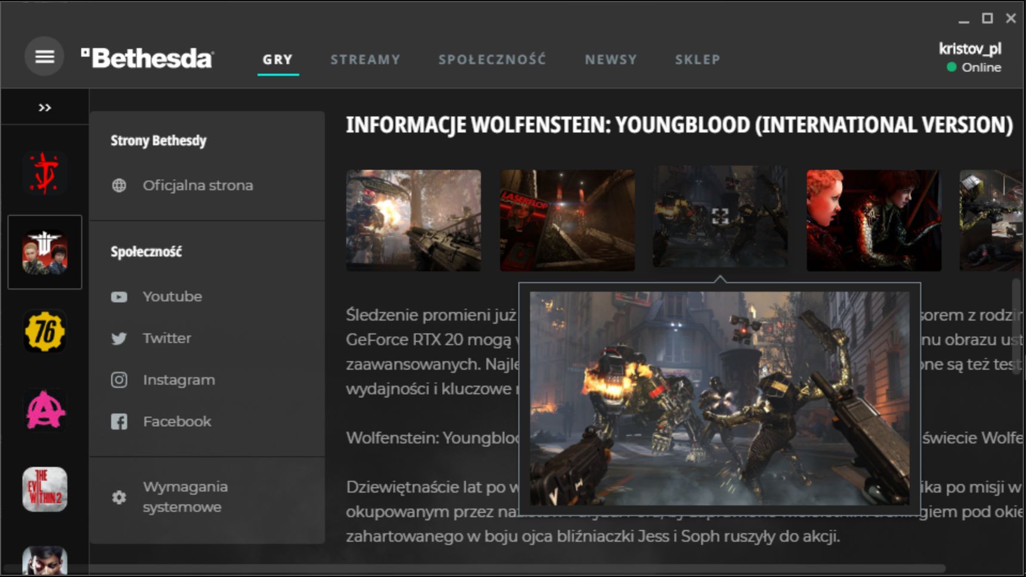Click the Strony Bethesdy heading
This screenshot has height=577, width=1026.
159,141
